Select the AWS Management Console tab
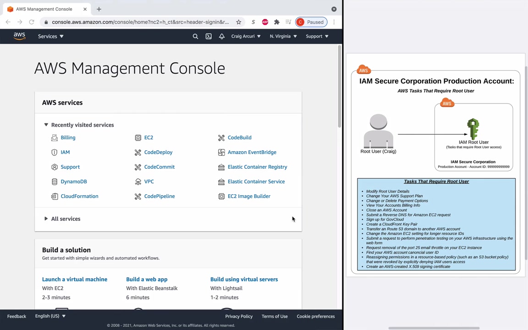 (47, 9)
